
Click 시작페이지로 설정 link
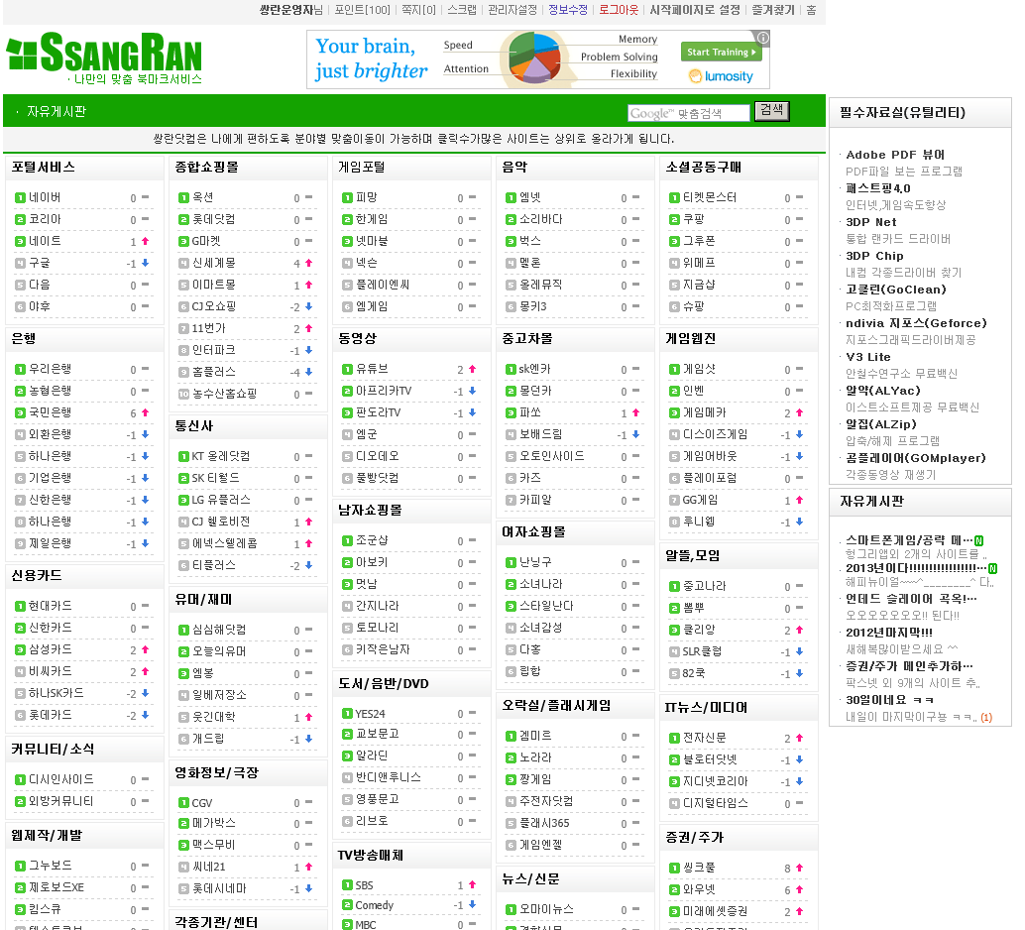click(695, 10)
